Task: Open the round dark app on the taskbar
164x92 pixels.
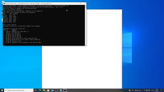Action: tap(57, 90)
